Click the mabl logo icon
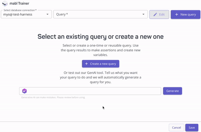 (5, 3)
